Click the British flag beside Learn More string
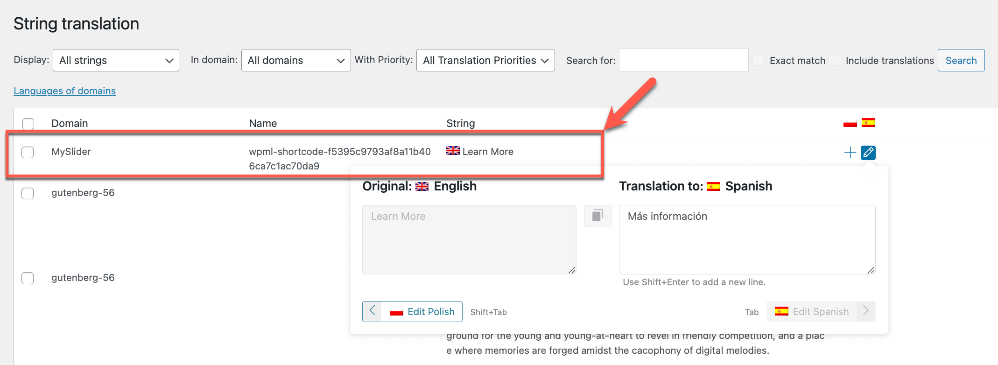The width and height of the screenshot is (998, 365). tap(452, 151)
